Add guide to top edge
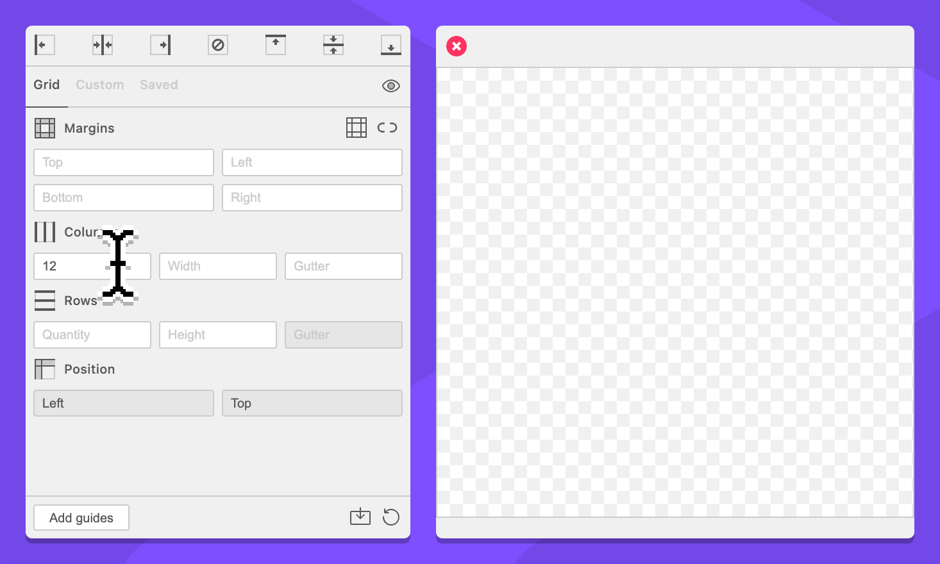The image size is (940, 564). coord(276,45)
